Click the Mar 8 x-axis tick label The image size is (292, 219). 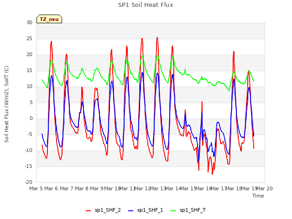[82, 188]
